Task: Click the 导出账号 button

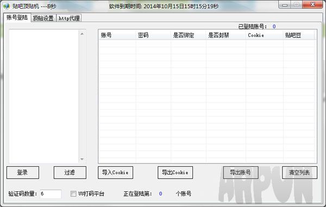Action: 241,173
